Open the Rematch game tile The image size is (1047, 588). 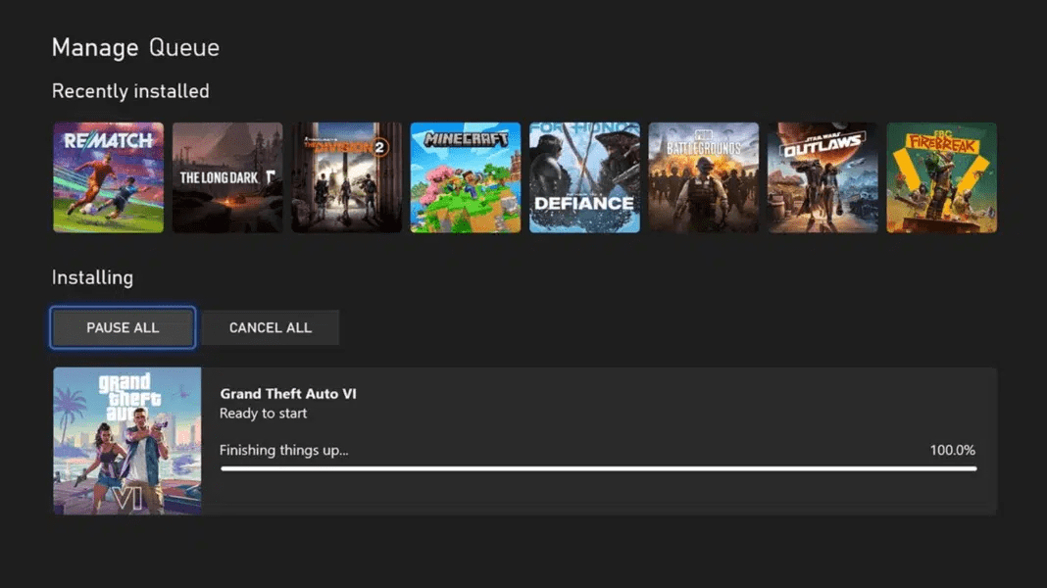(x=108, y=177)
